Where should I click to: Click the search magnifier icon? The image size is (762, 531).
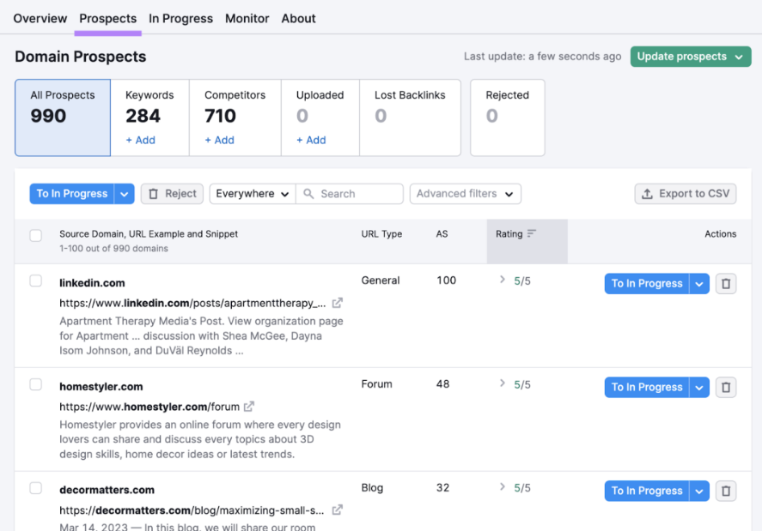308,194
